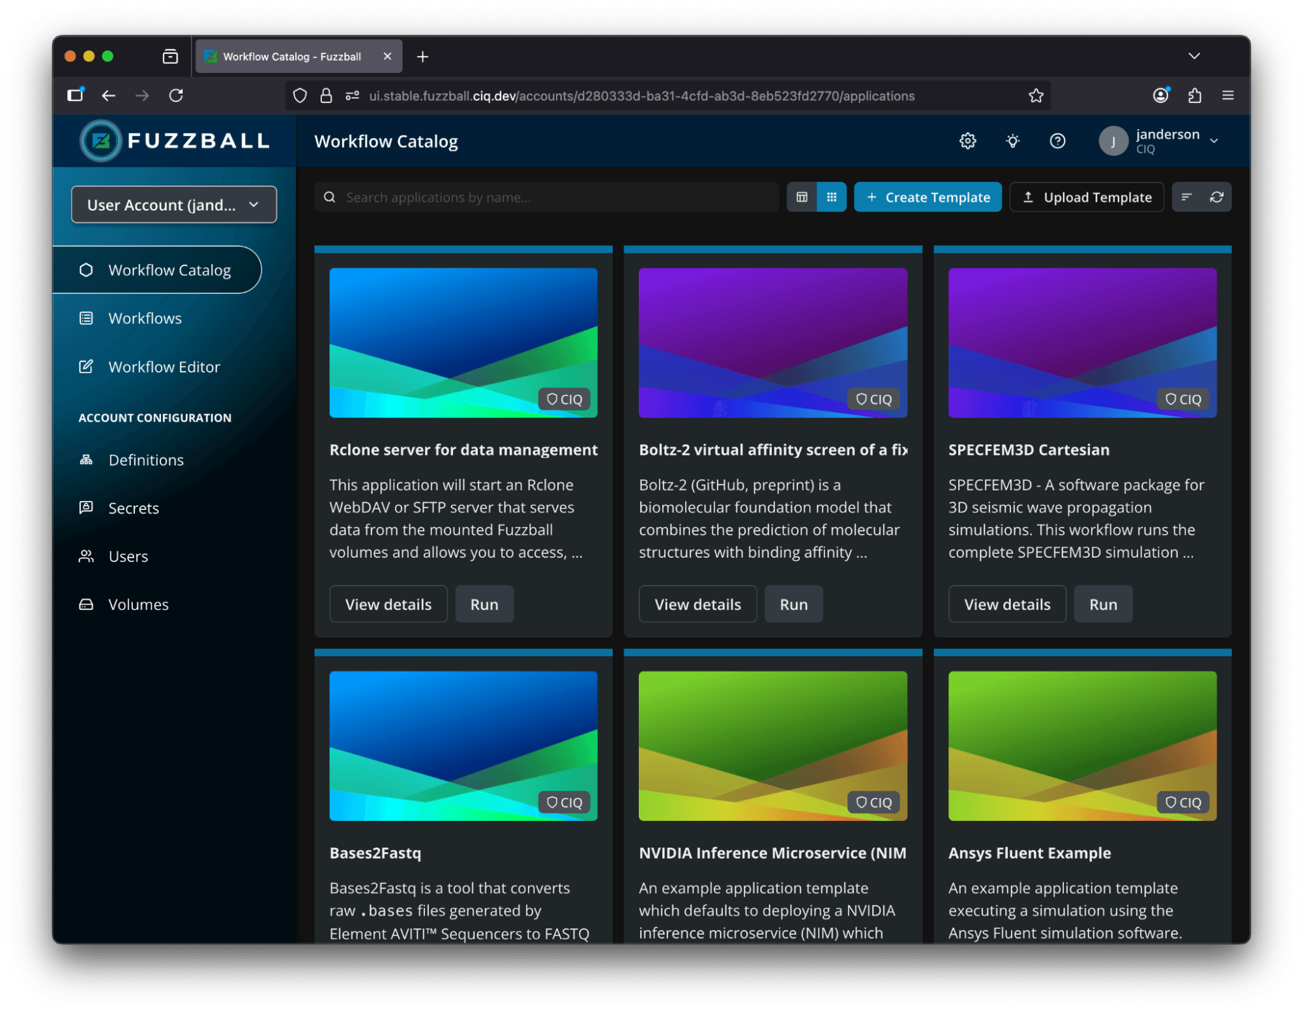Run the SPECFEM3D Cartesian workflow

[1103, 604]
